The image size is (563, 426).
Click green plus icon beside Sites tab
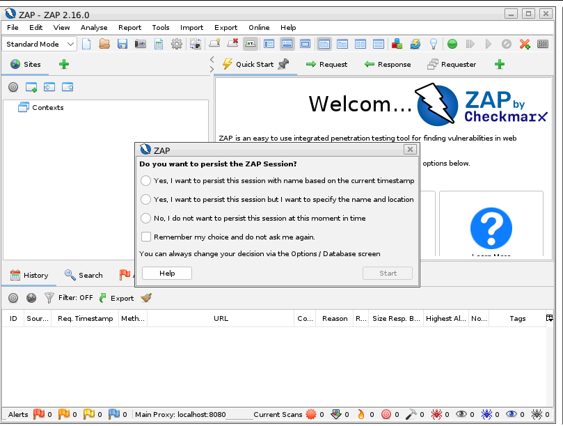click(x=64, y=64)
